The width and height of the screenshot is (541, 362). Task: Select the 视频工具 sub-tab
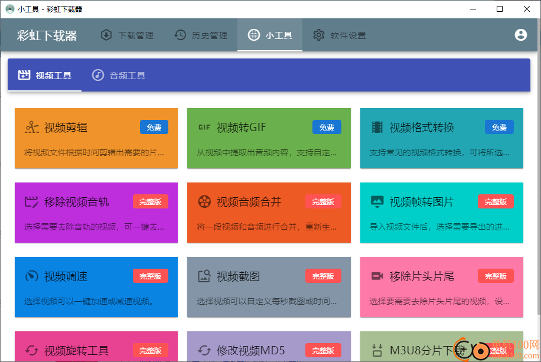[x=44, y=75]
